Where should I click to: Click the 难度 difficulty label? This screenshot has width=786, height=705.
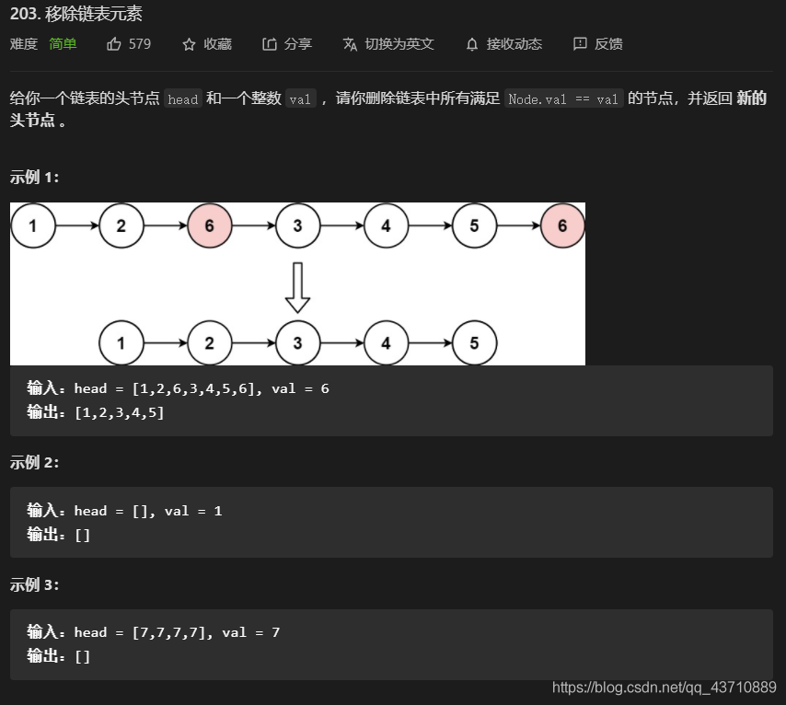click(24, 44)
